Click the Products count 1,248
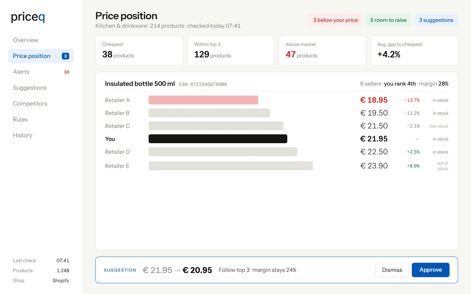 click(x=63, y=270)
